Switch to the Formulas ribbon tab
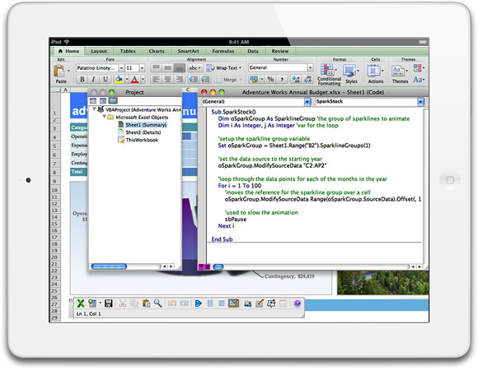This screenshot has height=370, width=478. [223, 51]
